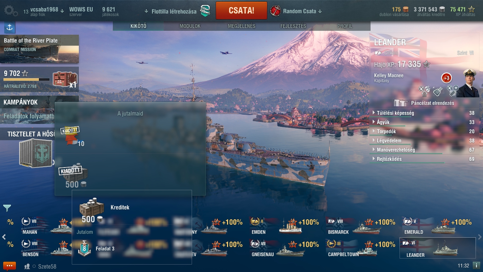
Task: Expand the Rejtőzködés stat row
Action: (x=424, y=159)
